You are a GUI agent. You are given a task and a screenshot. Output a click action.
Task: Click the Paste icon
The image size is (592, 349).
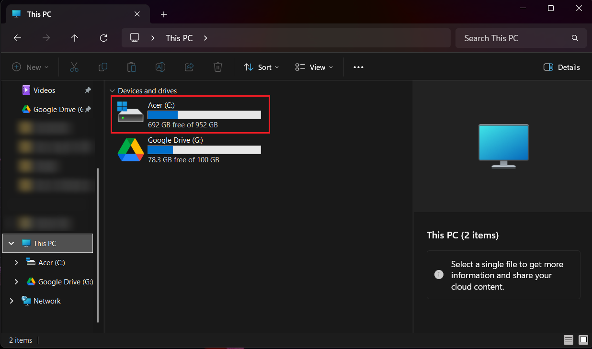point(132,67)
